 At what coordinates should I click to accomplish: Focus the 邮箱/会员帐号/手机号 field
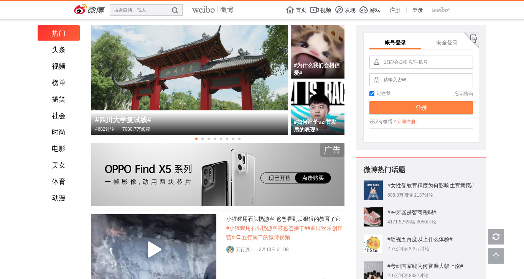[x=421, y=62]
